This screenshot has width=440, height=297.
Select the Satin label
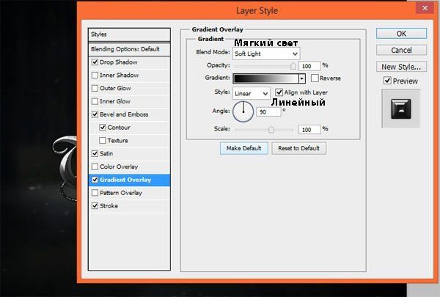(x=106, y=153)
